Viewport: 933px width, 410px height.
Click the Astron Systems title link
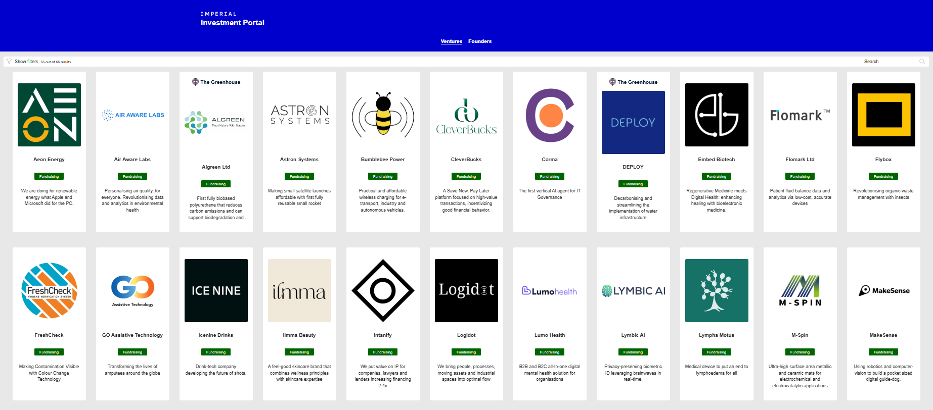tap(299, 160)
